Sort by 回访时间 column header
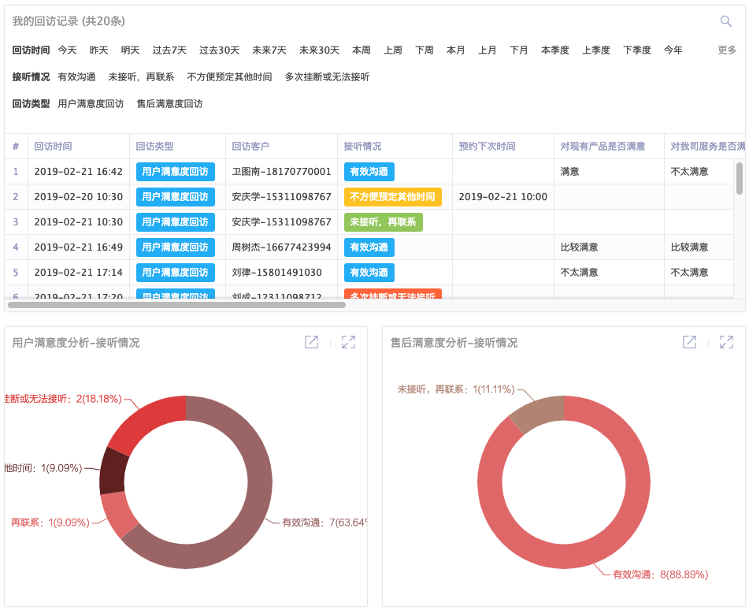This screenshot has height=610, width=749. [53, 146]
